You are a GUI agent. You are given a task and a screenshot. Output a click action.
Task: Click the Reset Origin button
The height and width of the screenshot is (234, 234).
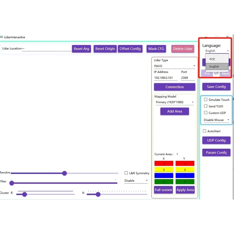[x=105, y=49]
